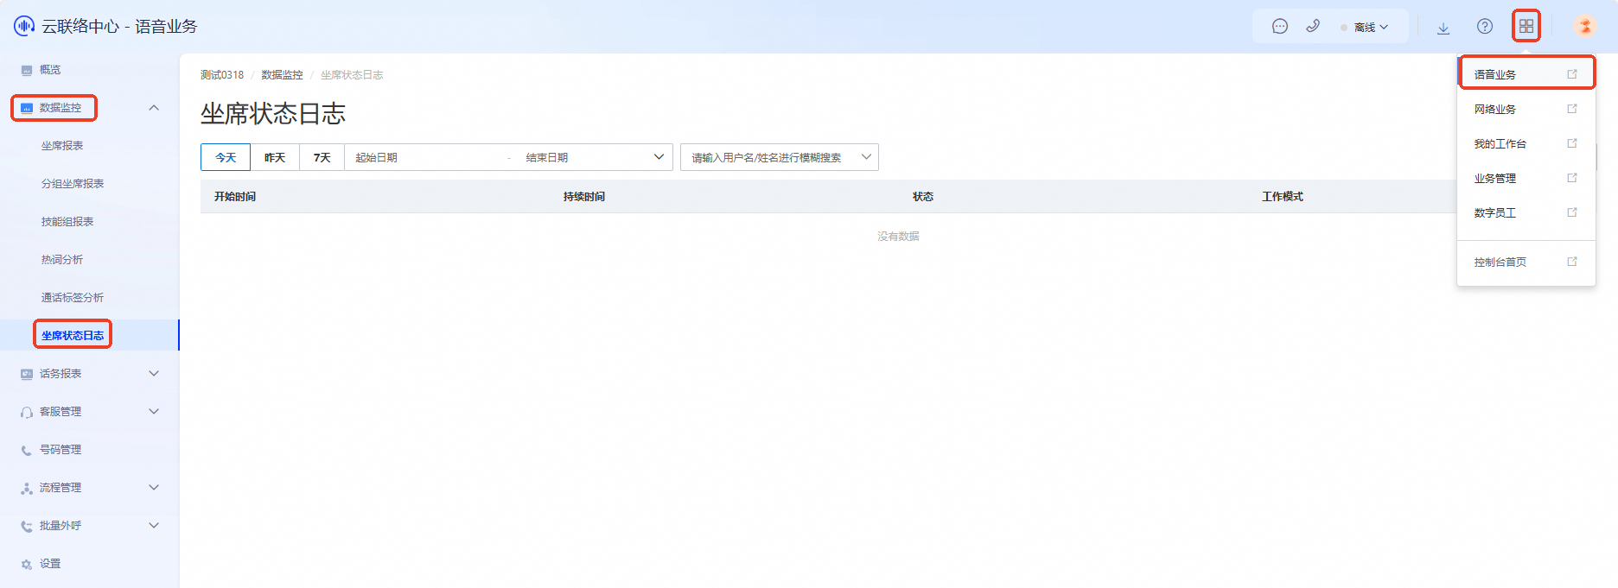Select 坐席状态日志 in sidebar
The image size is (1618, 588).
click(73, 336)
